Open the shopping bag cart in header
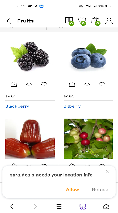The image size is (118, 213). point(96,21)
